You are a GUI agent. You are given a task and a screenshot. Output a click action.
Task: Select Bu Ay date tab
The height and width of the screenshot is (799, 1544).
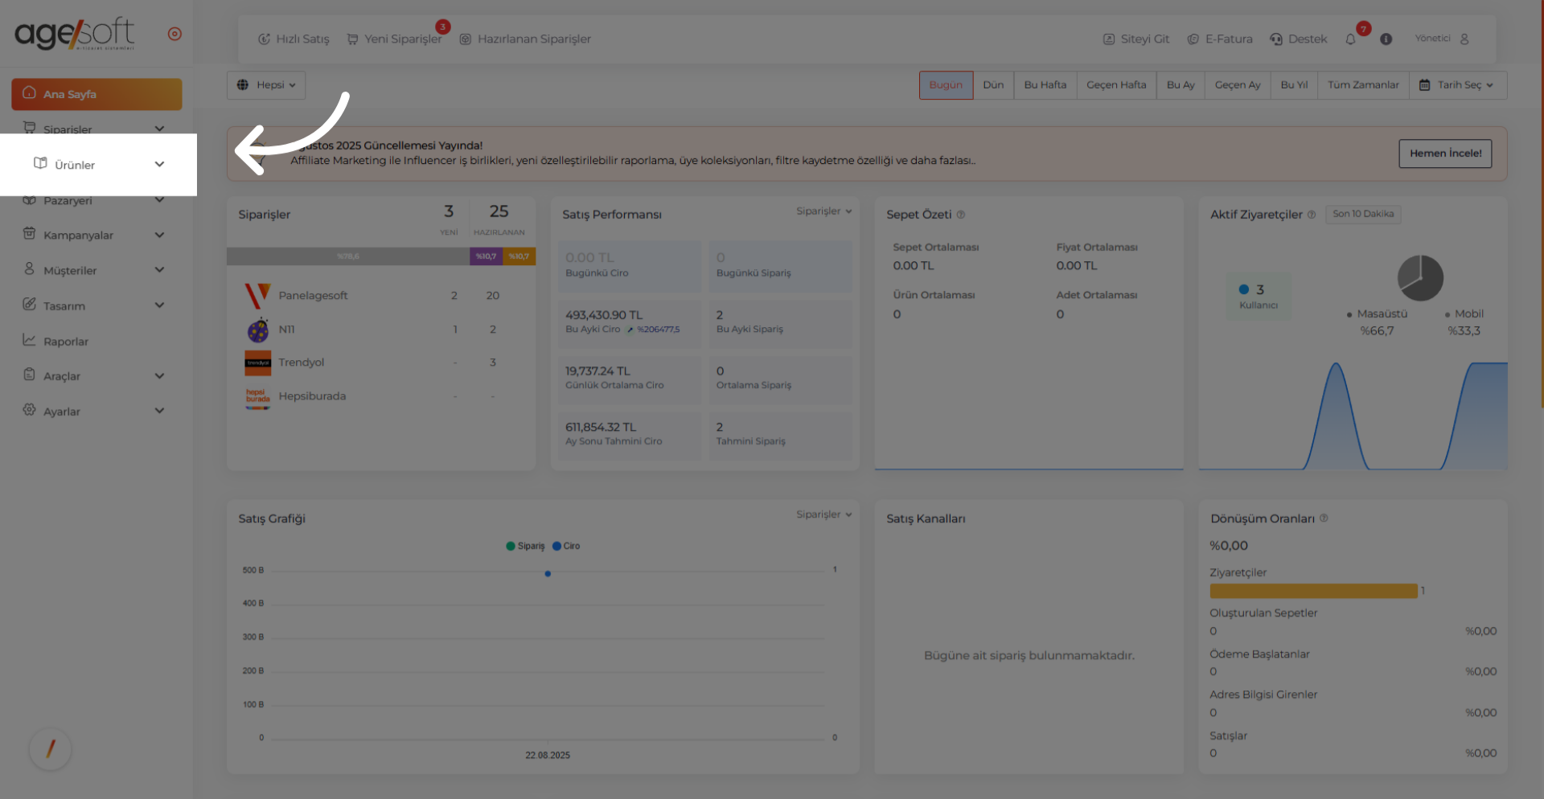tap(1181, 85)
